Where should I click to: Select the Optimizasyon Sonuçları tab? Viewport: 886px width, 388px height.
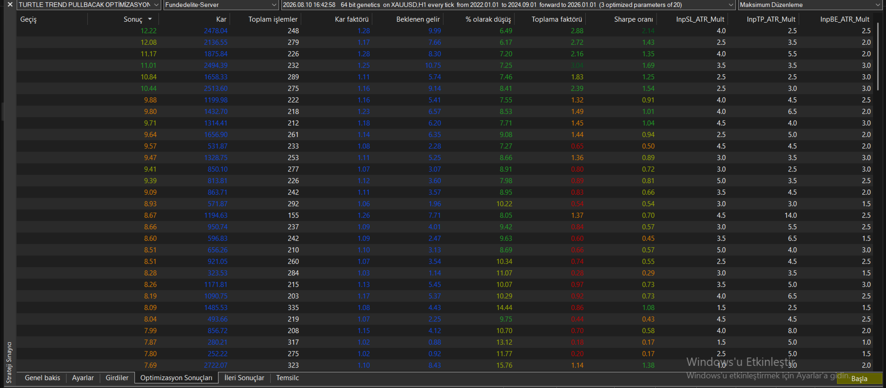pos(176,378)
